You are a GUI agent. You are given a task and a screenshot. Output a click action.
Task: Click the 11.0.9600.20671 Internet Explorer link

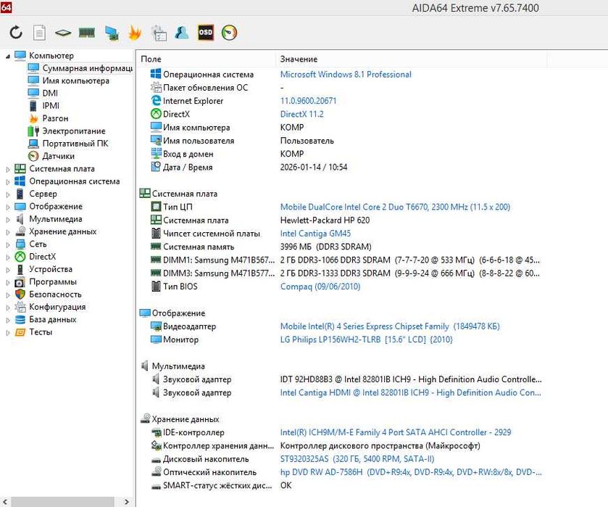(308, 101)
